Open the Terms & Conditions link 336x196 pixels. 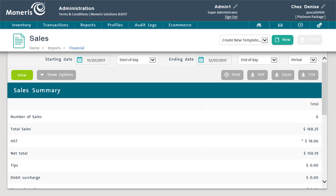tap(73, 14)
